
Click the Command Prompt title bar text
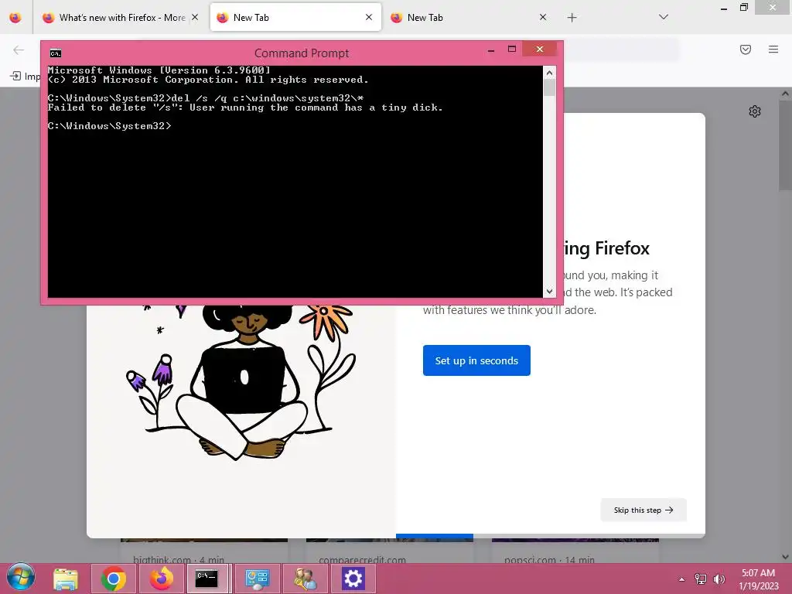click(x=302, y=53)
